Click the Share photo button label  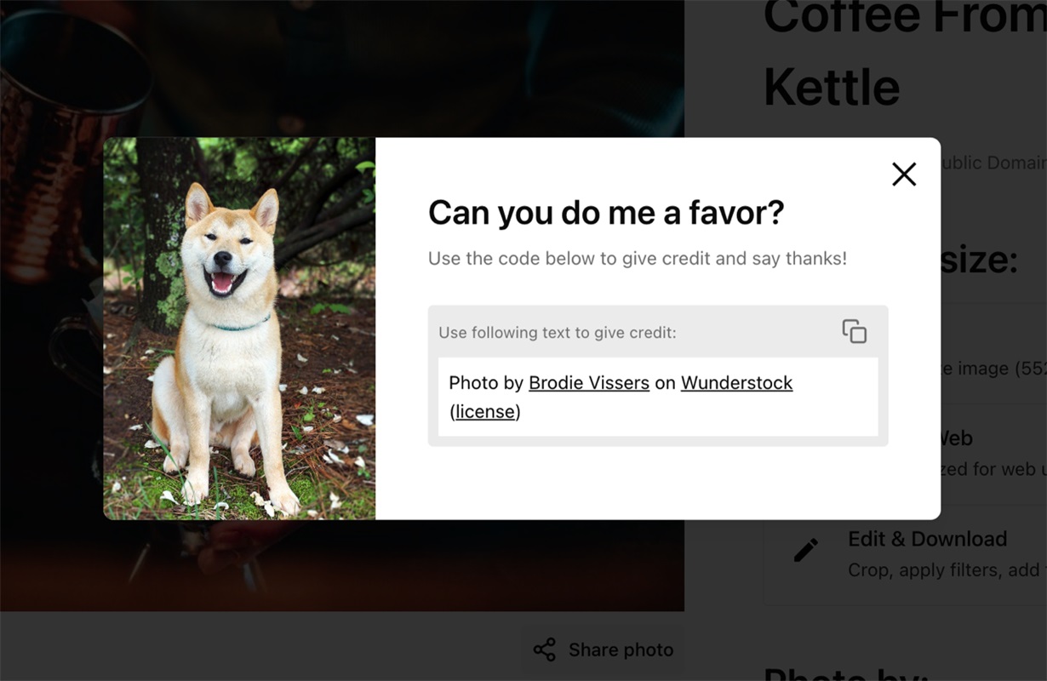click(x=621, y=650)
